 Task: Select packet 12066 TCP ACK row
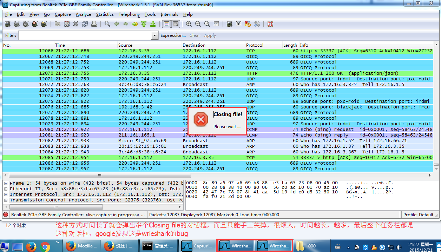click(x=218, y=51)
